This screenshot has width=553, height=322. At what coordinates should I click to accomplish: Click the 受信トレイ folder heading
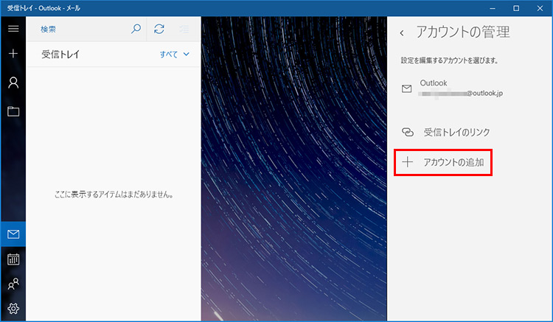60,55
